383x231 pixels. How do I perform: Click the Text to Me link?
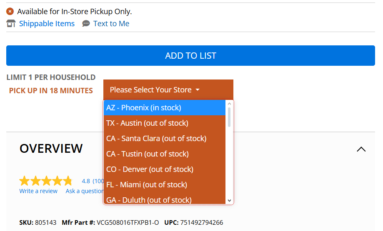(111, 24)
